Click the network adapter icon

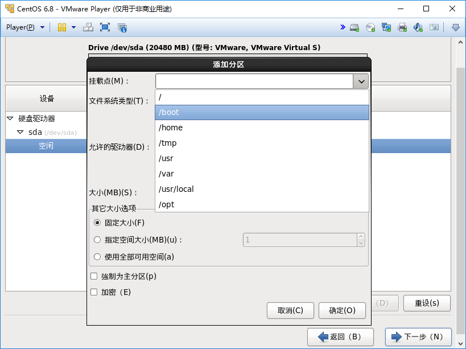386,28
